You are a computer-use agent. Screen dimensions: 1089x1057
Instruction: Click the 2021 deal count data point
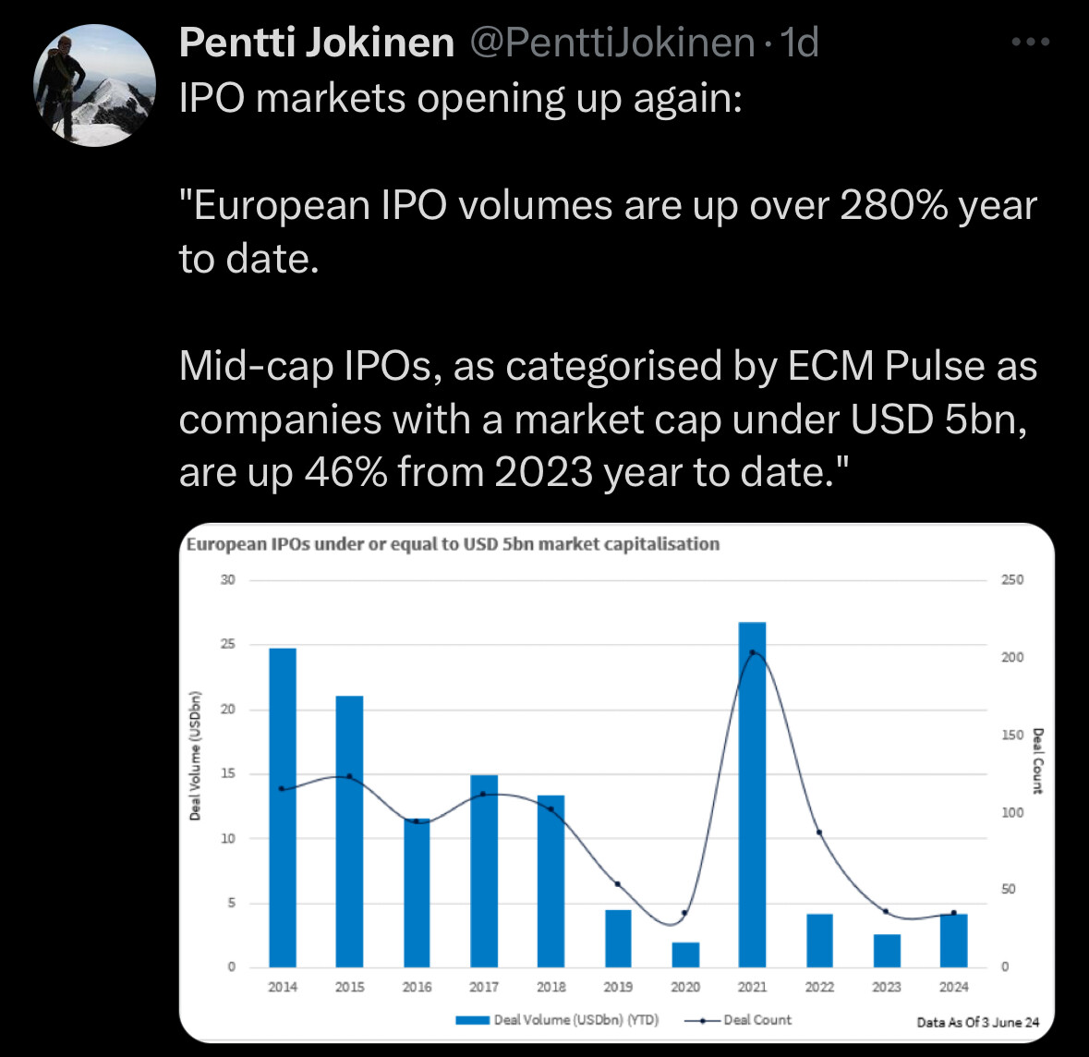pyautogui.click(x=752, y=653)
